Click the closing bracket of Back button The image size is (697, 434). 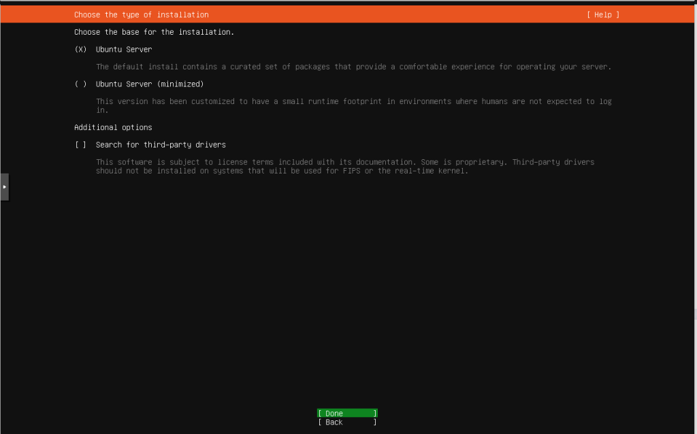click(x=374, y=422)
